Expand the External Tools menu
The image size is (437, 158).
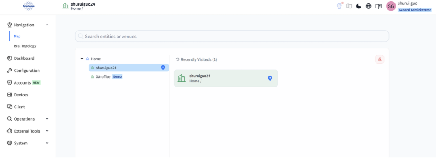(x=47, y=131)
